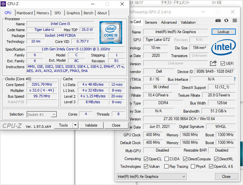Expand the Tools dropdown arrow

coord(75,125)
